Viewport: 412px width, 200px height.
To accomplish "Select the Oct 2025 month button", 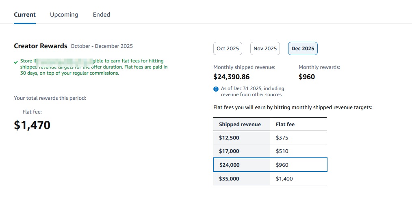I will click(228, 49).
